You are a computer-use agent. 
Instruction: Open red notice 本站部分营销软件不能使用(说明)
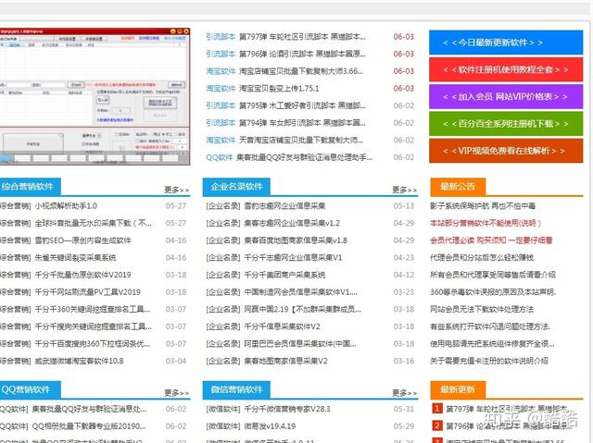(486, 223)
